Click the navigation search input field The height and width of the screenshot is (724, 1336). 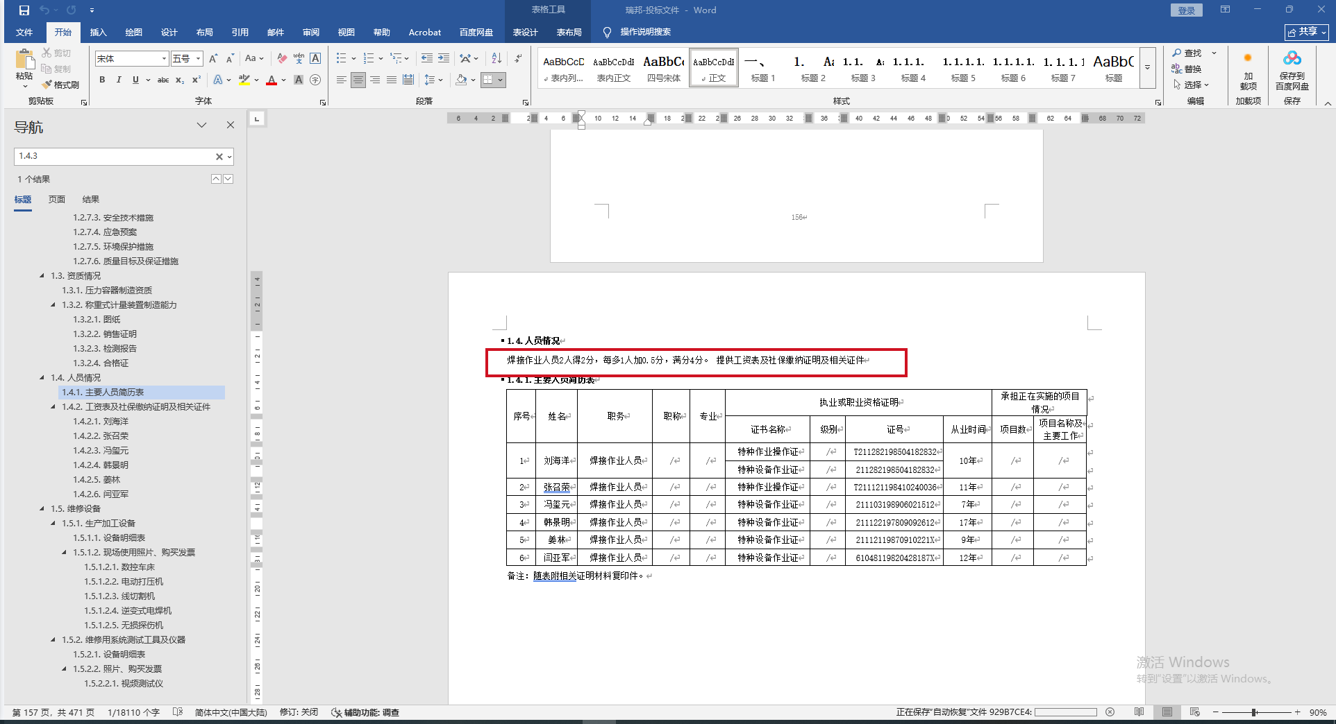[x=114, y=157]
